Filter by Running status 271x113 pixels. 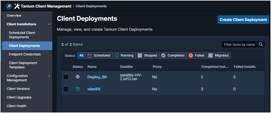click(124, 55)
